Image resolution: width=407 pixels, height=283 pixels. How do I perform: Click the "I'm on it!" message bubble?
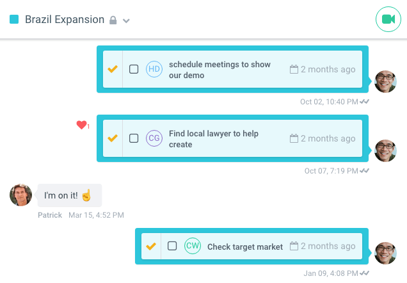(x=69, y=195)
